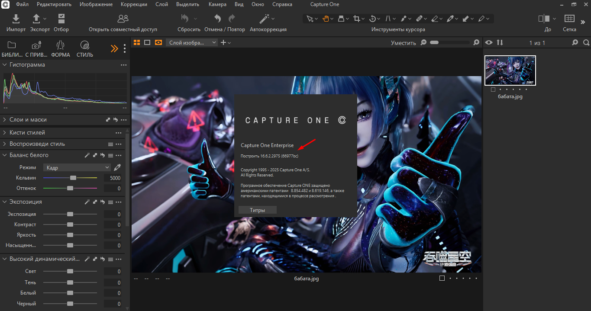591x311 pixels.
Task: Click Уместить fit-zoom label
Action: pos(404,43)
